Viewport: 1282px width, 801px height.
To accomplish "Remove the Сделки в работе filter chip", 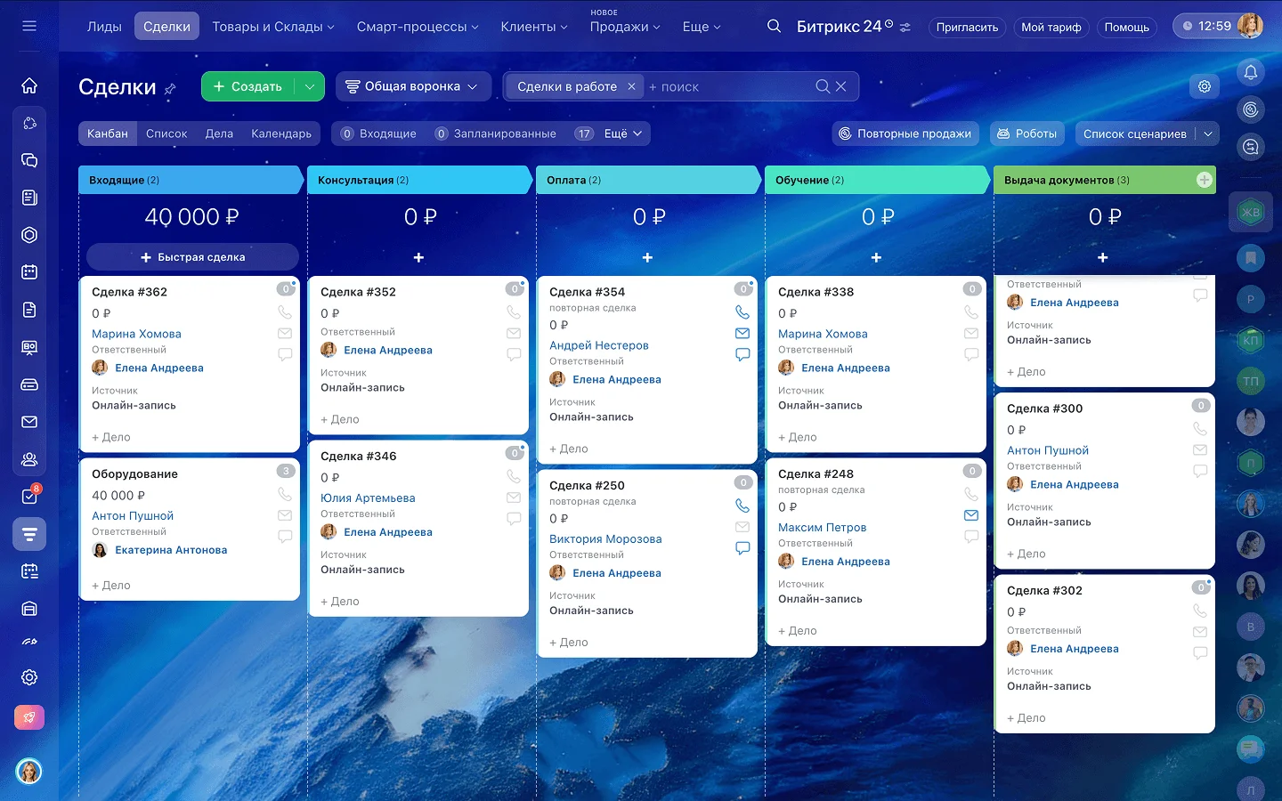I will point(631,86).
